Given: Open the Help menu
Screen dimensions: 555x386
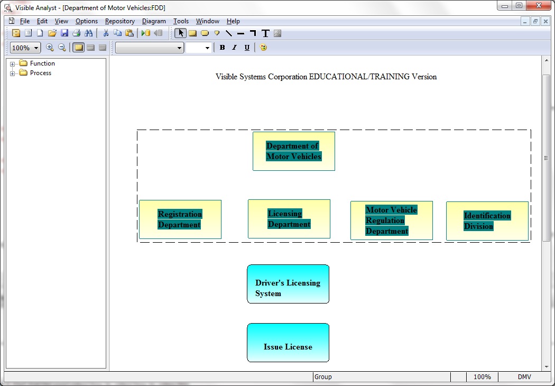Looking at the screenshot, I should pyautogui.click(x=233, y=21).
